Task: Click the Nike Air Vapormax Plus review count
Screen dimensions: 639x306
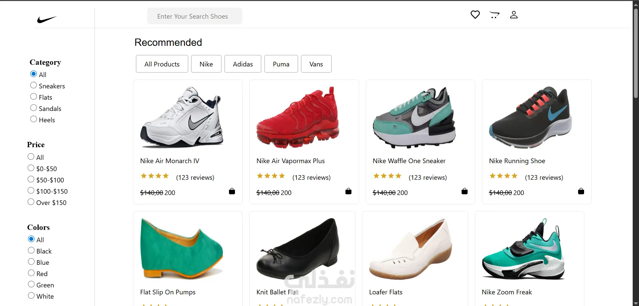Action: click(312, 177)
